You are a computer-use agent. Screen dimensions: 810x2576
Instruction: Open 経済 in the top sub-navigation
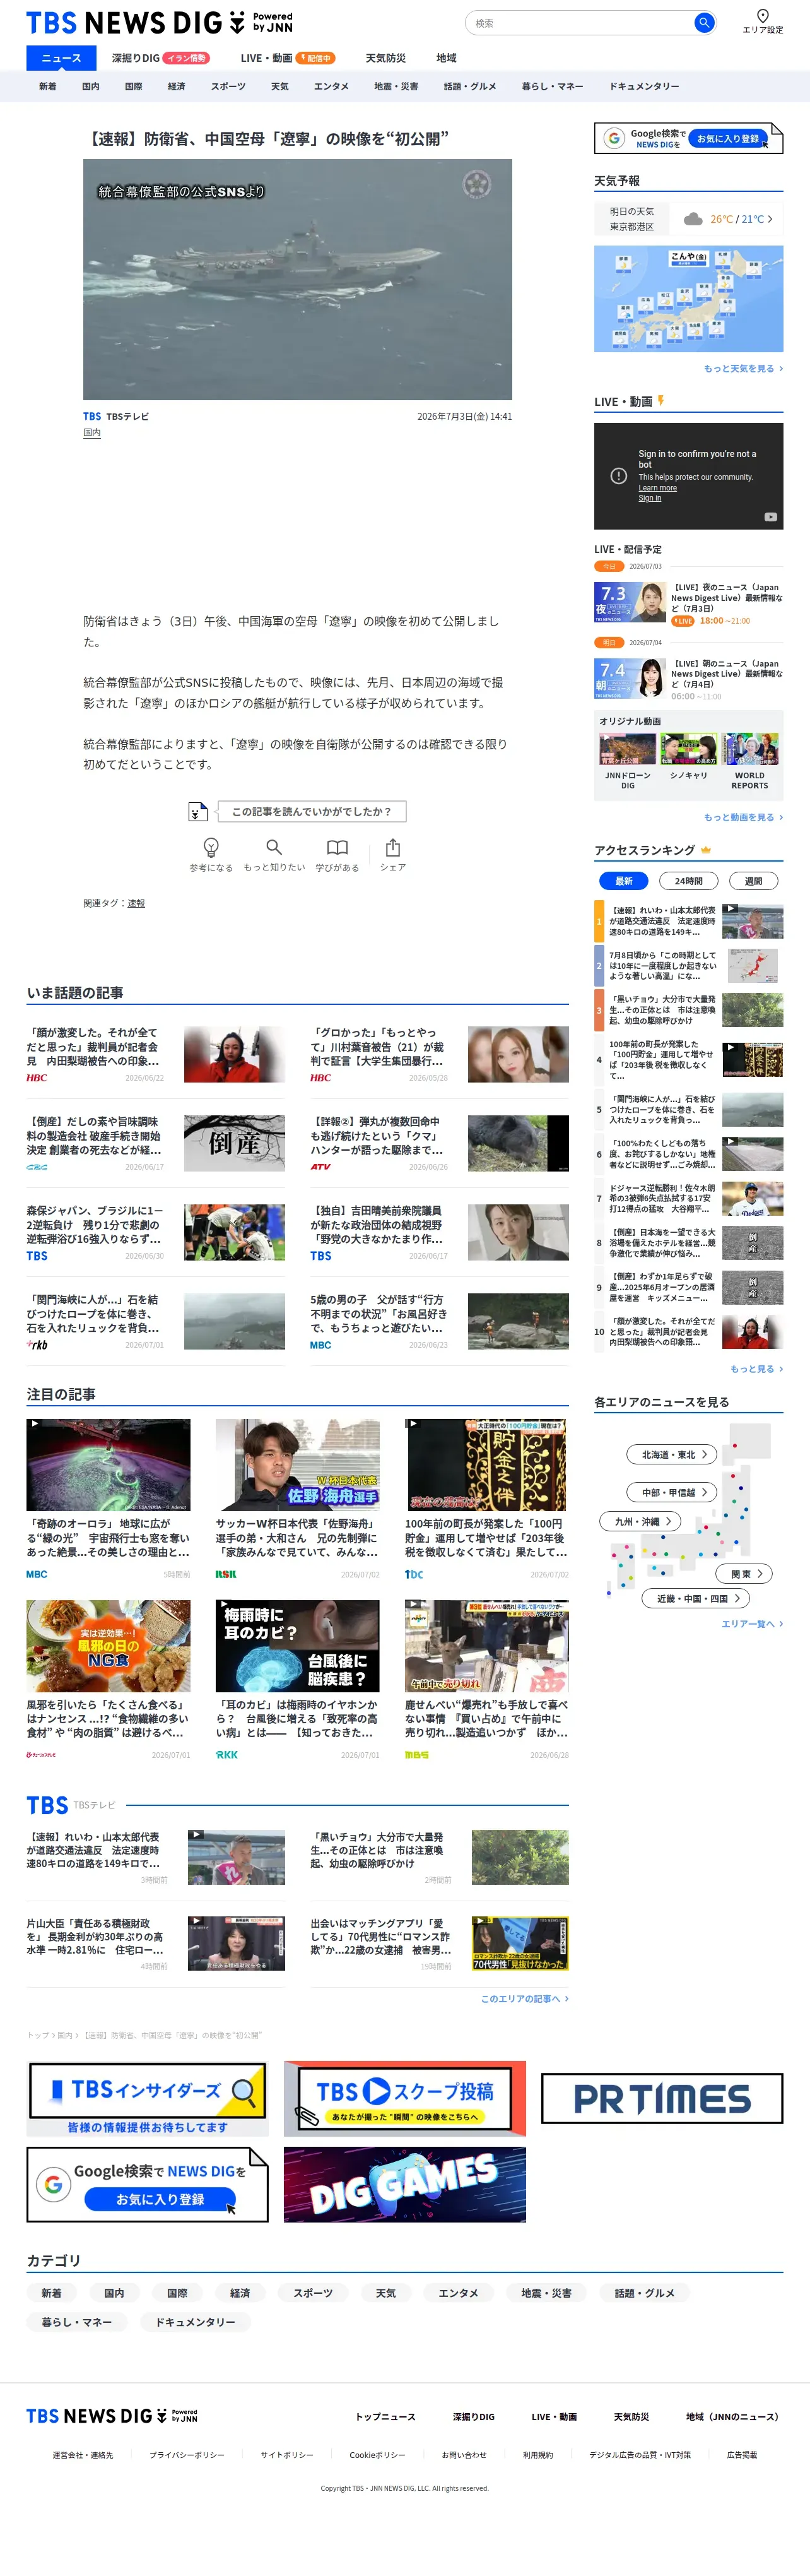click(177, 86)
